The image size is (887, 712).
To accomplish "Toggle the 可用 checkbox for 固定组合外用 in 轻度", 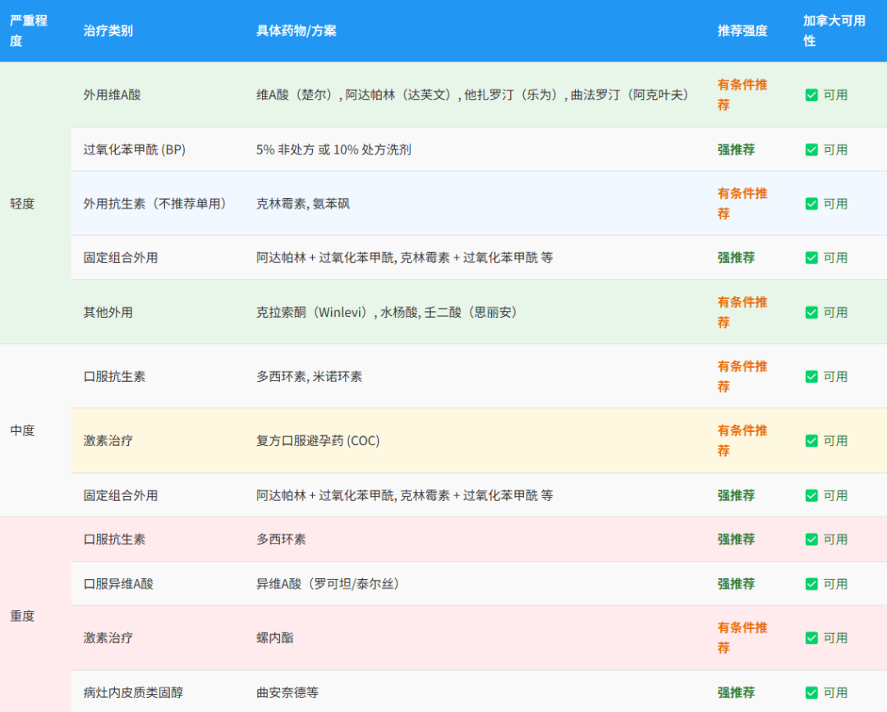I will tap(811, 257).
